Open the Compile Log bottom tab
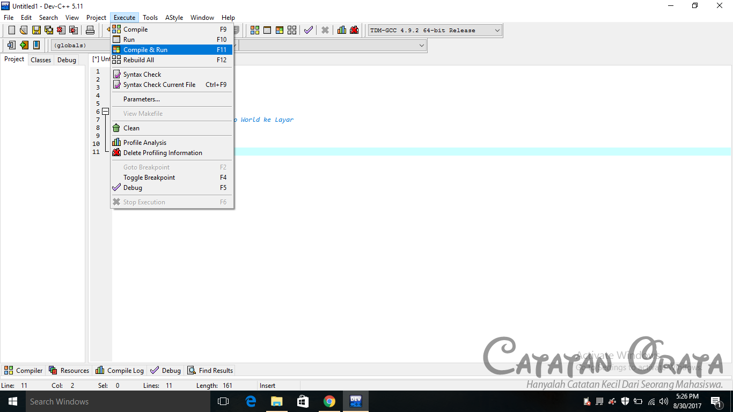The width and height of the screenshot is (733, 412). click(120, 371)
